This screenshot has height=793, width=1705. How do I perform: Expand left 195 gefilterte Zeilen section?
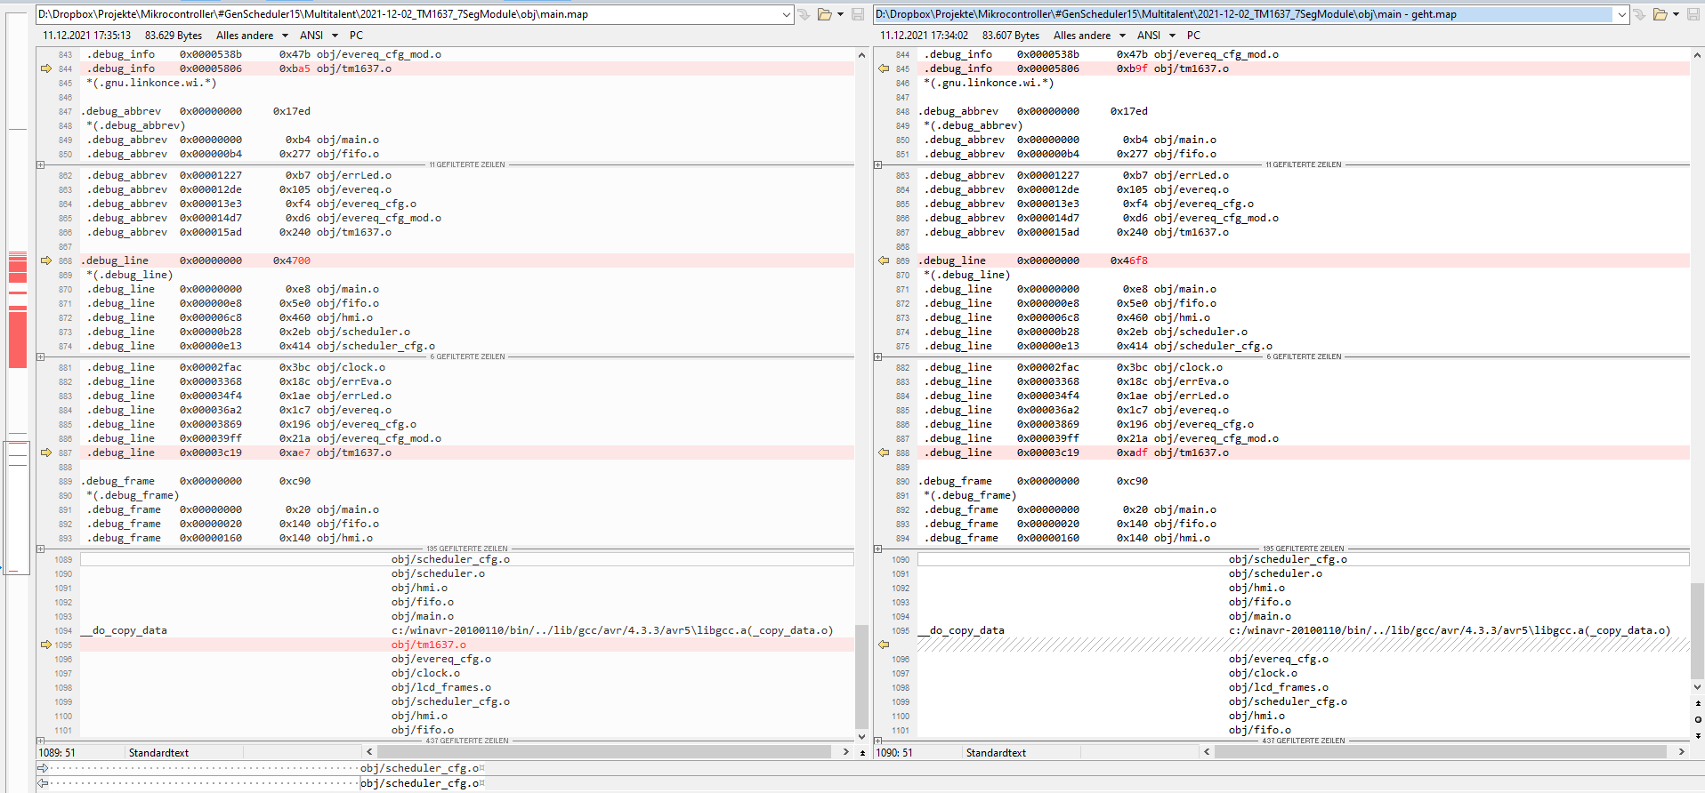[x=40, y=549]
